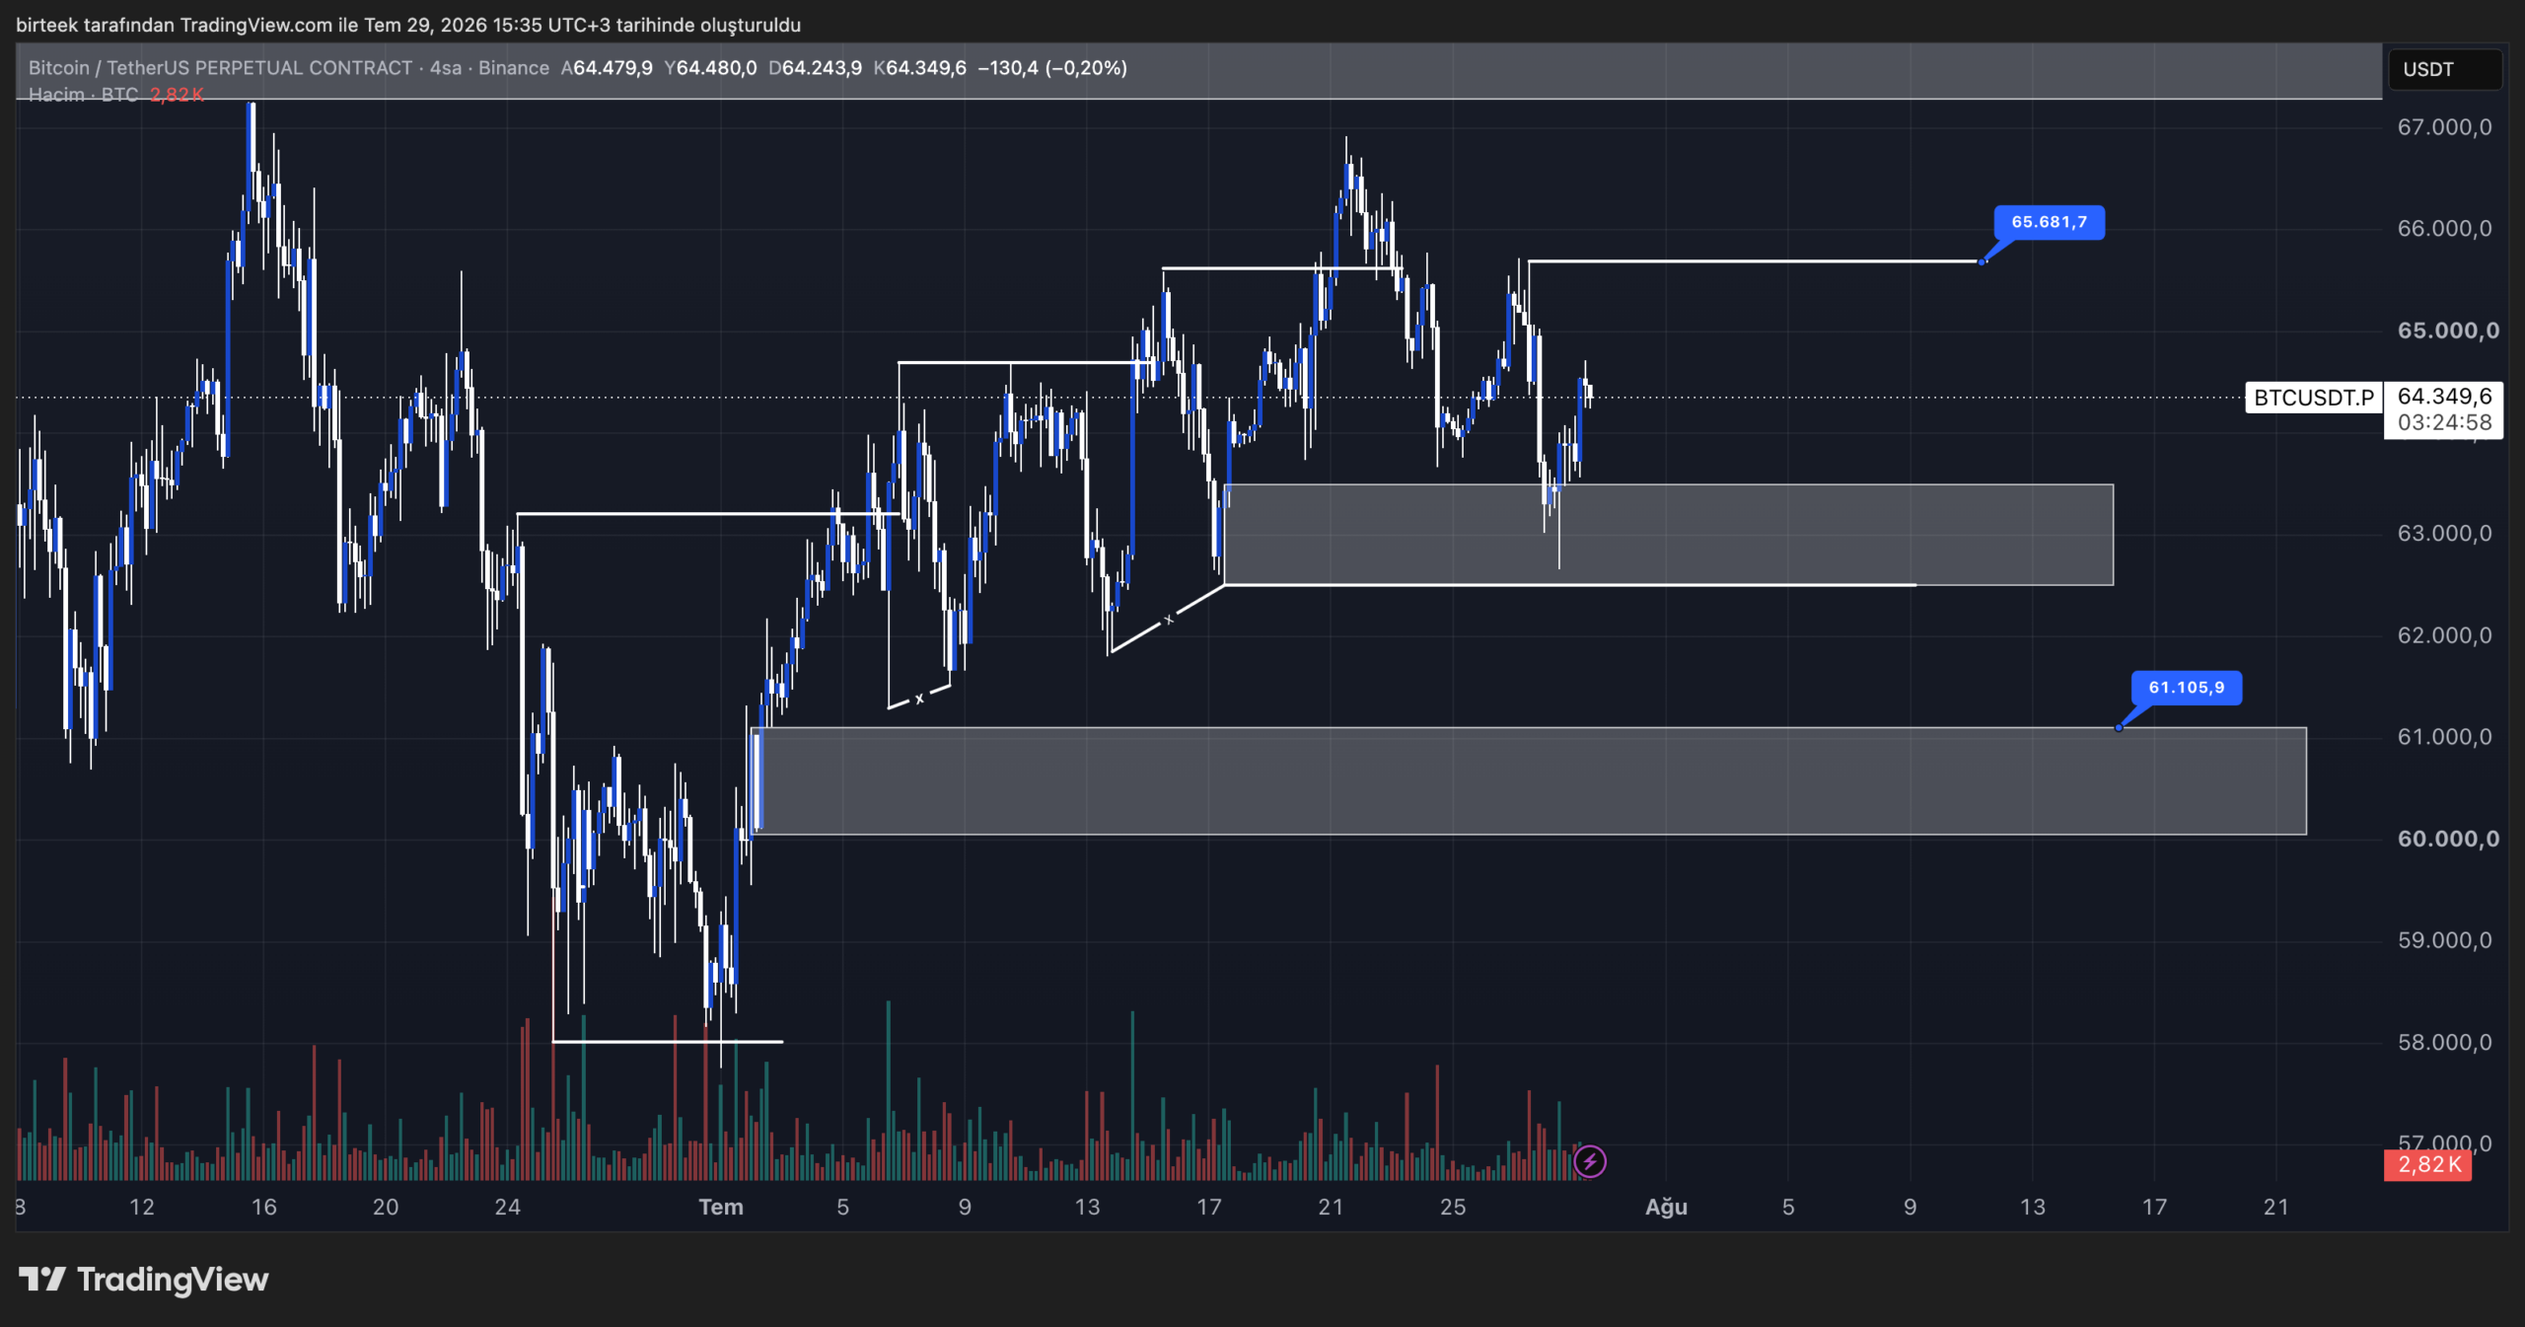This screenshot has height=1327, width=2525.
Task: Click the TradingView logo
Action: click(143, 1280)
